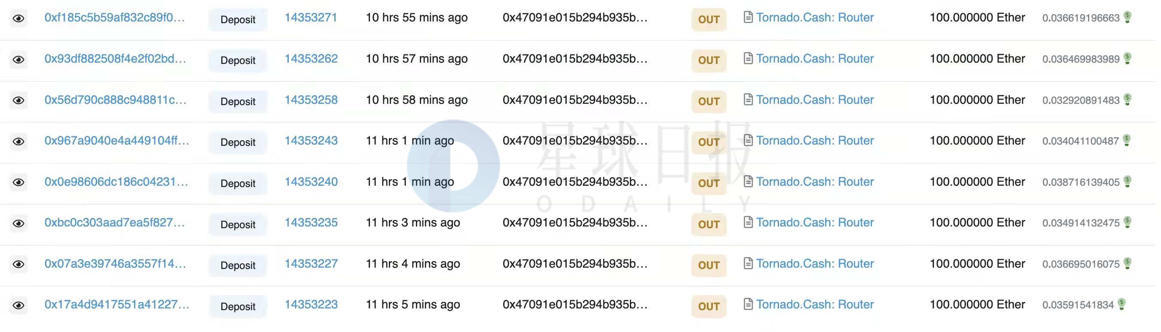Preview transaction 0x93df882508f4e2f02bd via eye icon
The height and width of the screenshot is (332, 1161).
coord(18,60)
